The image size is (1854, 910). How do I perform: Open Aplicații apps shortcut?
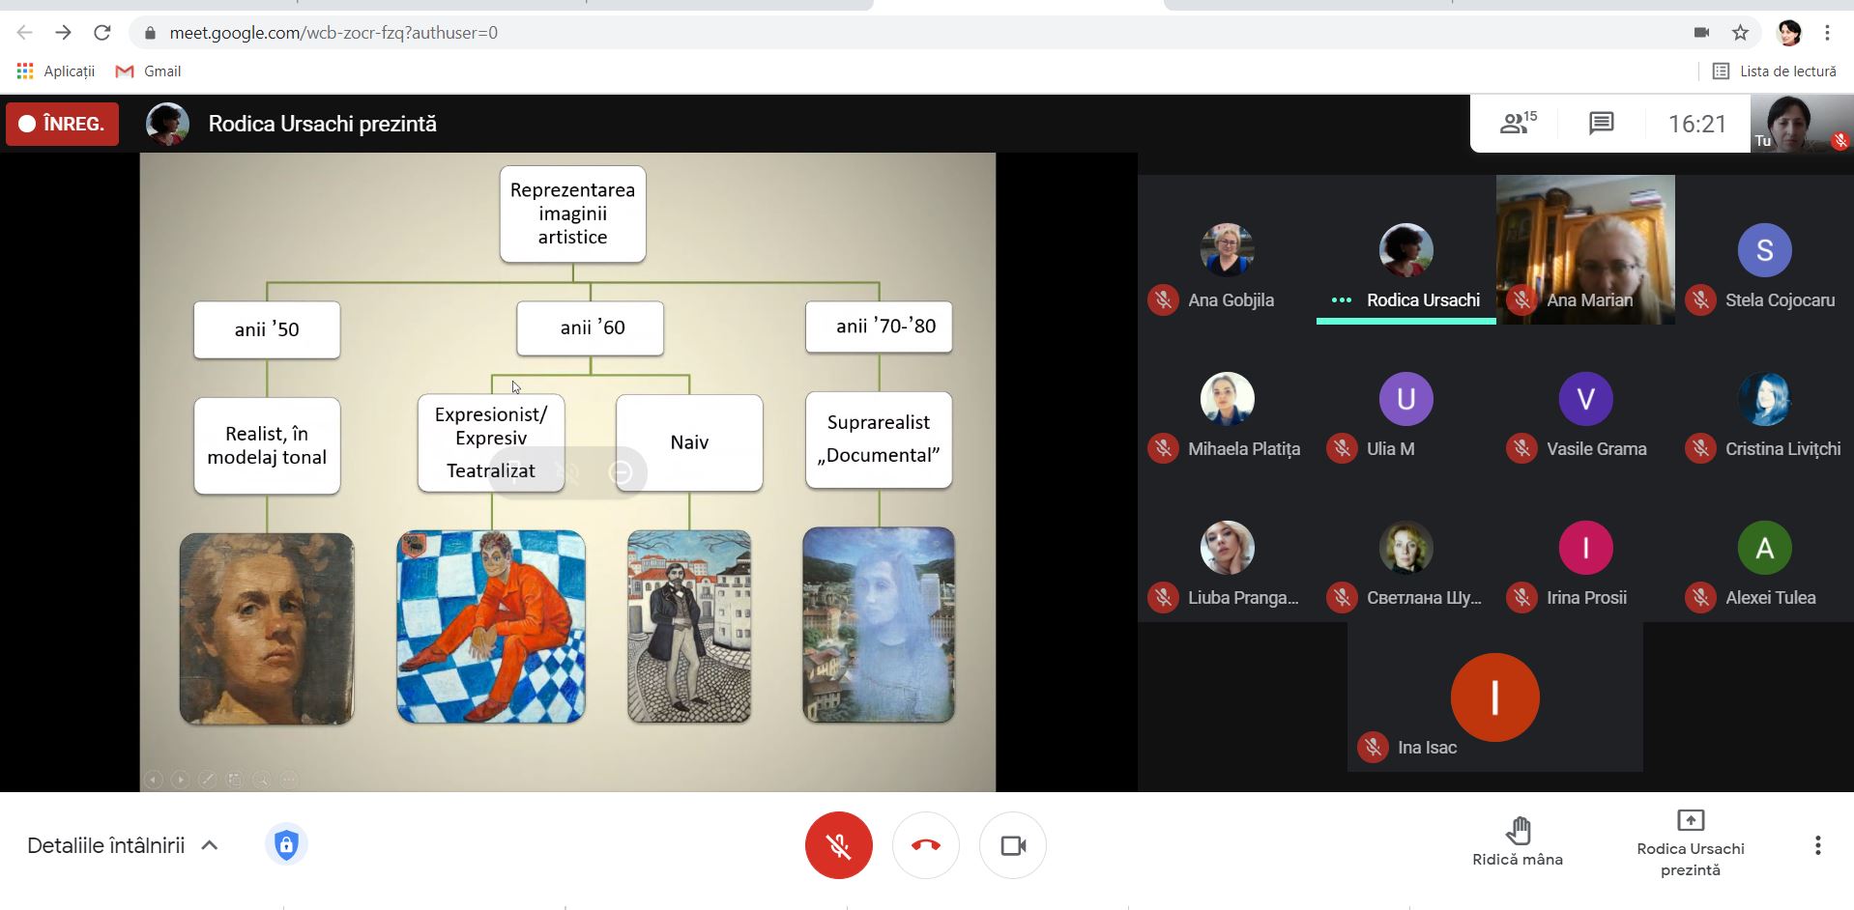[x=56, y=71]
